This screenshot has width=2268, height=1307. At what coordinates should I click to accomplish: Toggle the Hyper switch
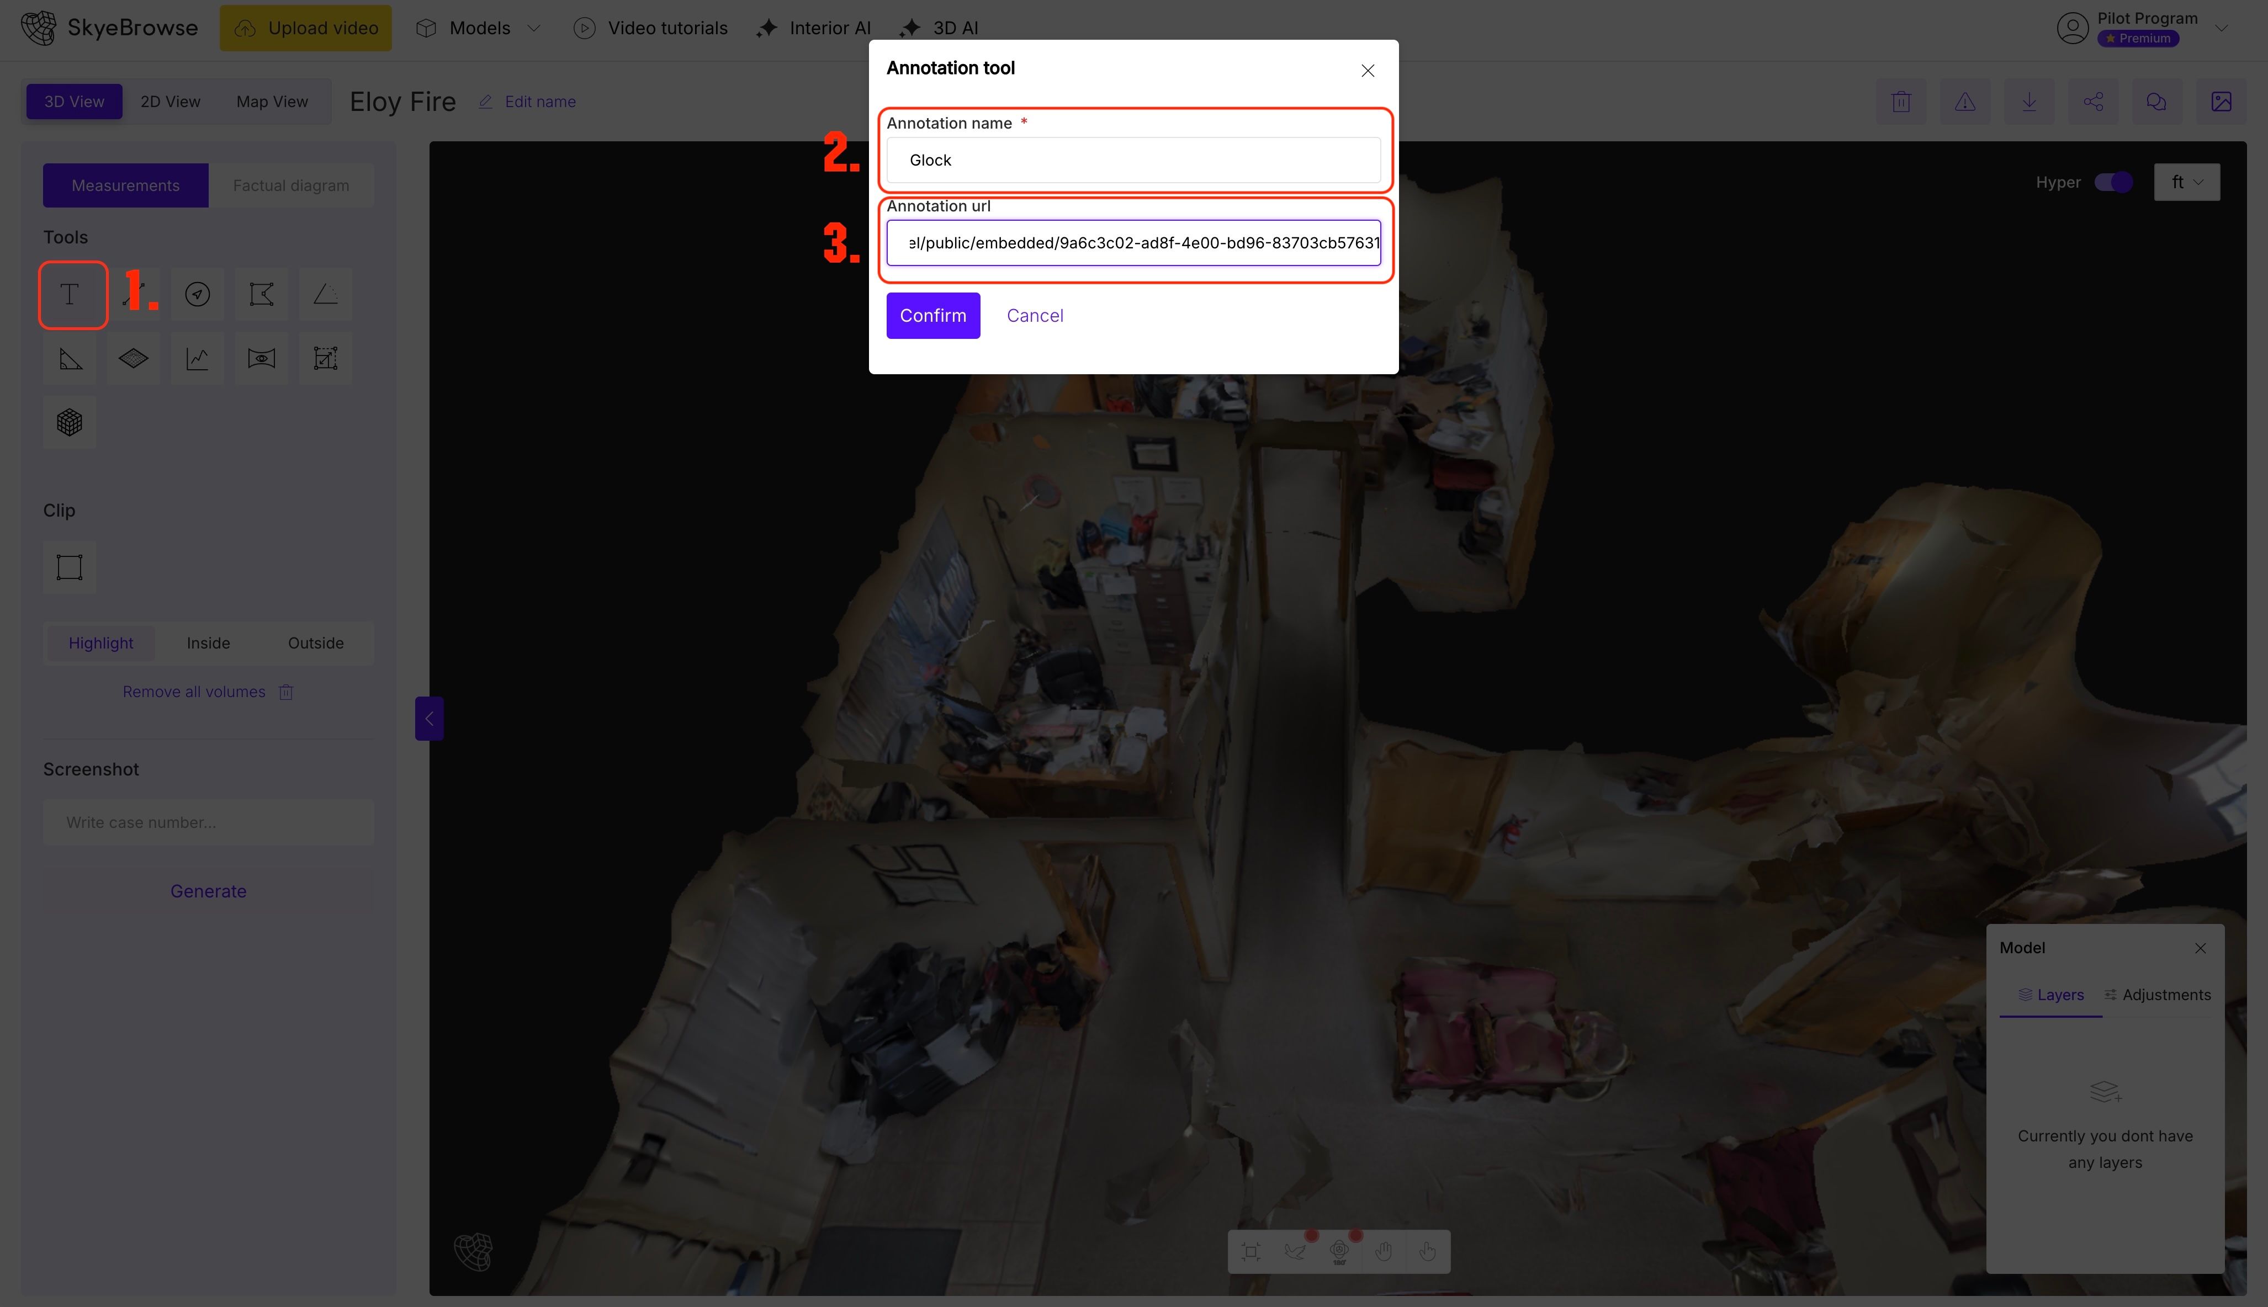[2113, 182]
